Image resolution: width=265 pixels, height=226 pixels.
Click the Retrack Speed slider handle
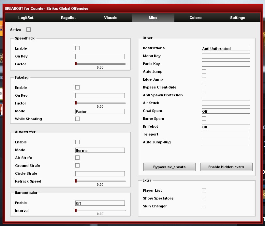(x=76, y=181)
